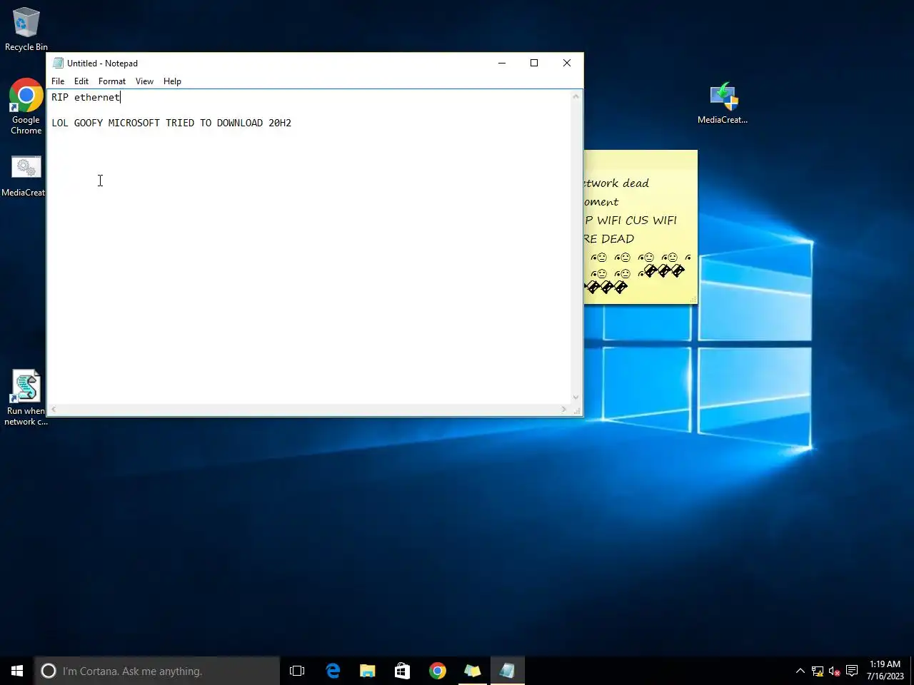Open the Format menu in Notepad
This screenshot has width=914, height=685.
click(112, 81)
